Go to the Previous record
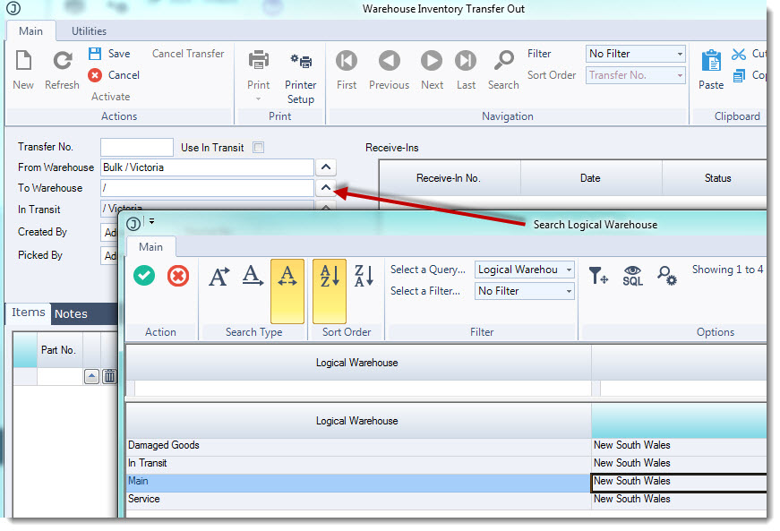The height and width of the screenshot is (531, 780). (389, 61)
